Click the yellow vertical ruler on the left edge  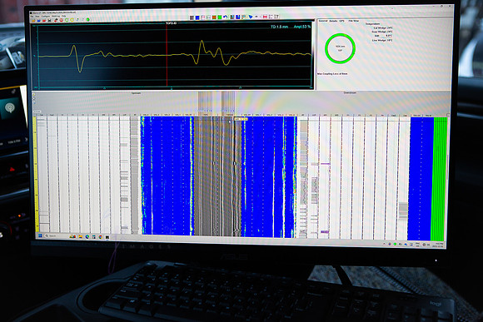point(36,174)
